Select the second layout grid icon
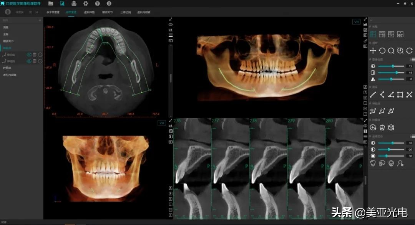Viewport: 415px width, 225px height. 382,34
